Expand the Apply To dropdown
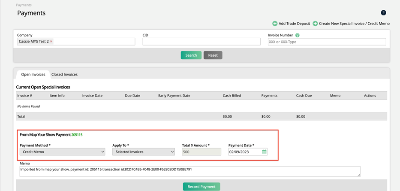 (143, 152)
